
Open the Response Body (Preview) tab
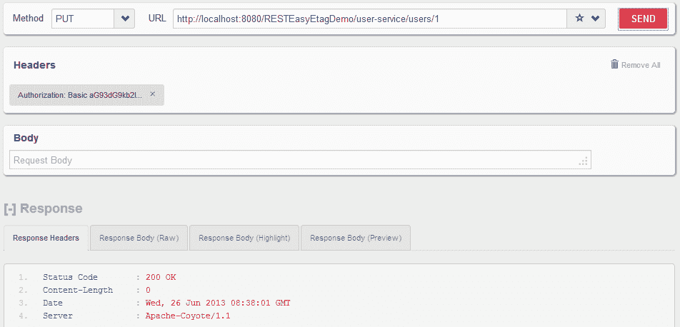(356, 238)
